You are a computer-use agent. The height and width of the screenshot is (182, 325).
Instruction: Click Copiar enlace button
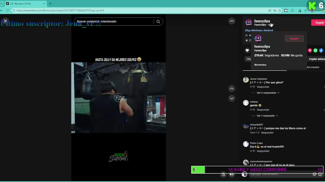(x=317, y=59)
